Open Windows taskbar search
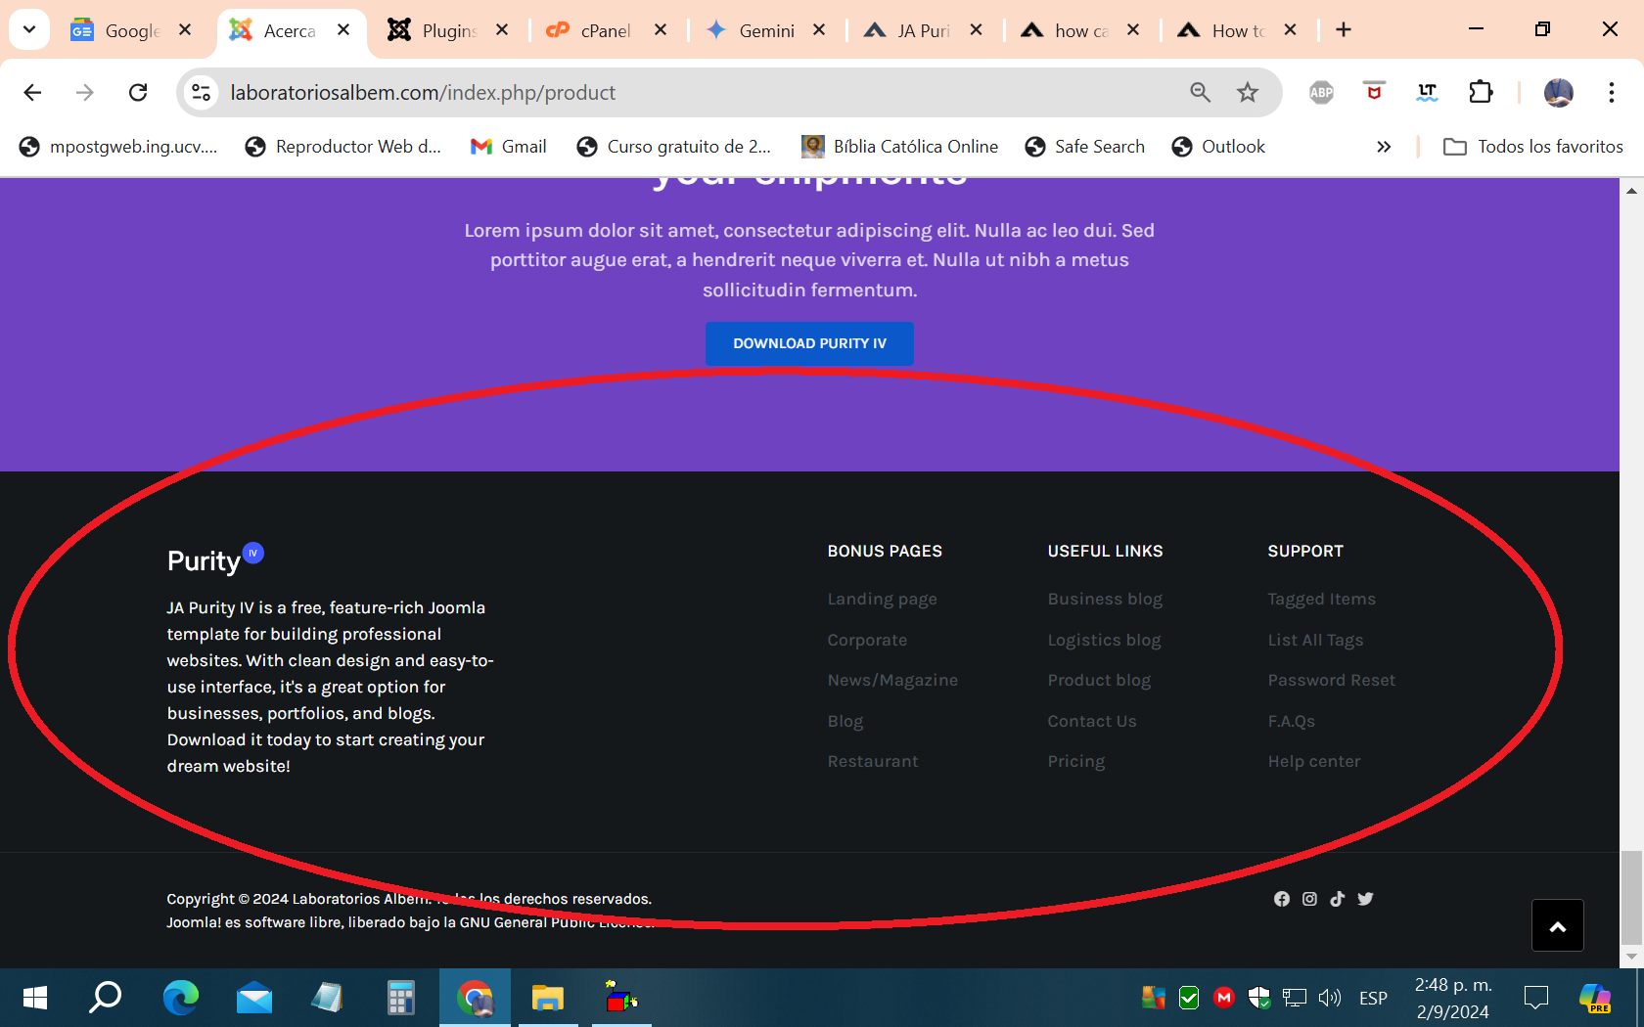 click(106, 998)
